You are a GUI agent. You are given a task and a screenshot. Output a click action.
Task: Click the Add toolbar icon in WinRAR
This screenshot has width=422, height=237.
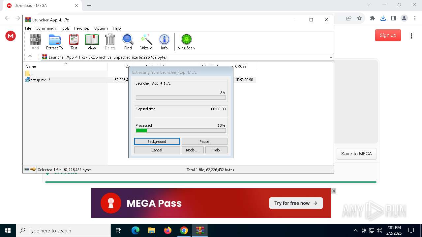(x=35, y=42)
